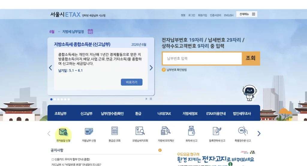Play the schedule card slideshow
The image size is (307, 166).
(146, 99)
